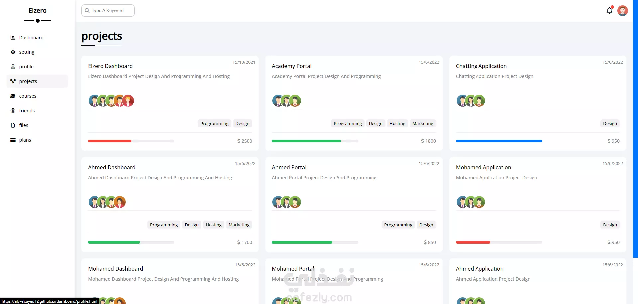The height and width of the screenshot is (304, 638).
Task: Click red progress bar in Elzero Dashboard card
Action: 110,141
